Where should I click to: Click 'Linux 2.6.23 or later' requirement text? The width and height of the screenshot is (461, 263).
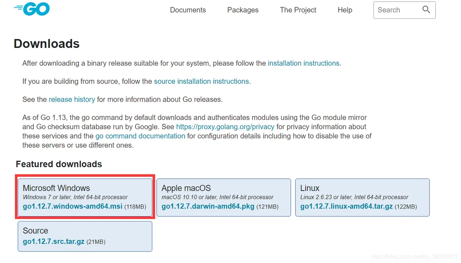[x=354, y=197]
